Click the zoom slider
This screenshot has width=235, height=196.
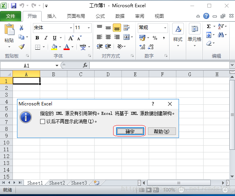(x=202, y=190)
